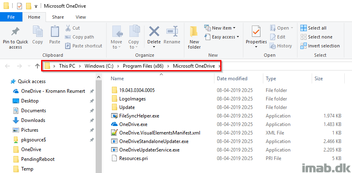Sort by the Type column header
Image resolution: width=352 pixels, height=173 pixels.
coord(271,79)
